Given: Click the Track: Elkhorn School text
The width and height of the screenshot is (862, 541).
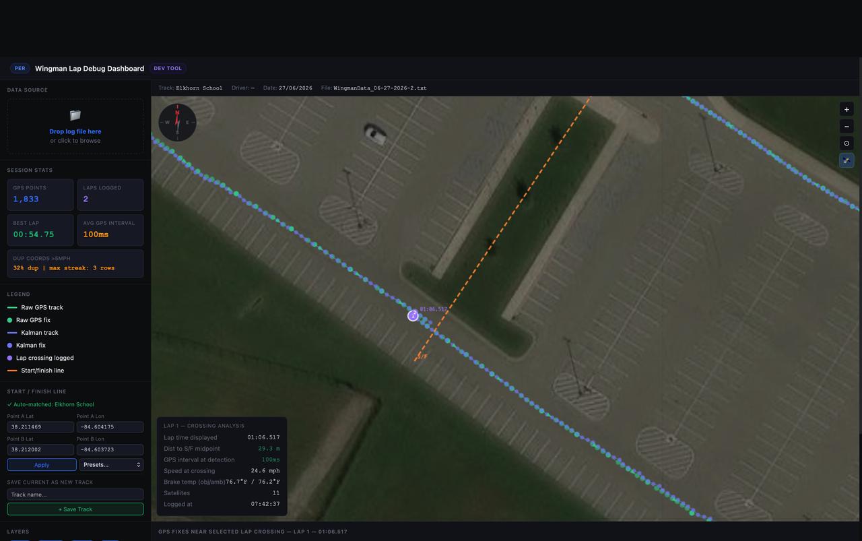Looking at the screenshot, I should click(190, 88).
